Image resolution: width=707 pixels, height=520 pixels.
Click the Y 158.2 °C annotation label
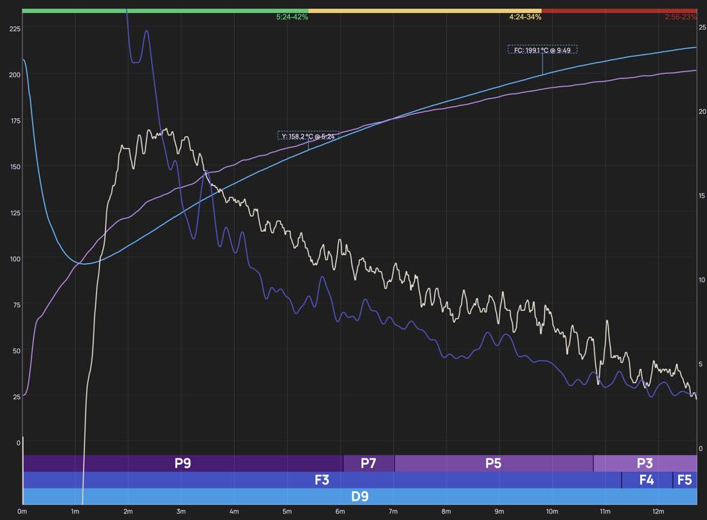pos(308,136)
